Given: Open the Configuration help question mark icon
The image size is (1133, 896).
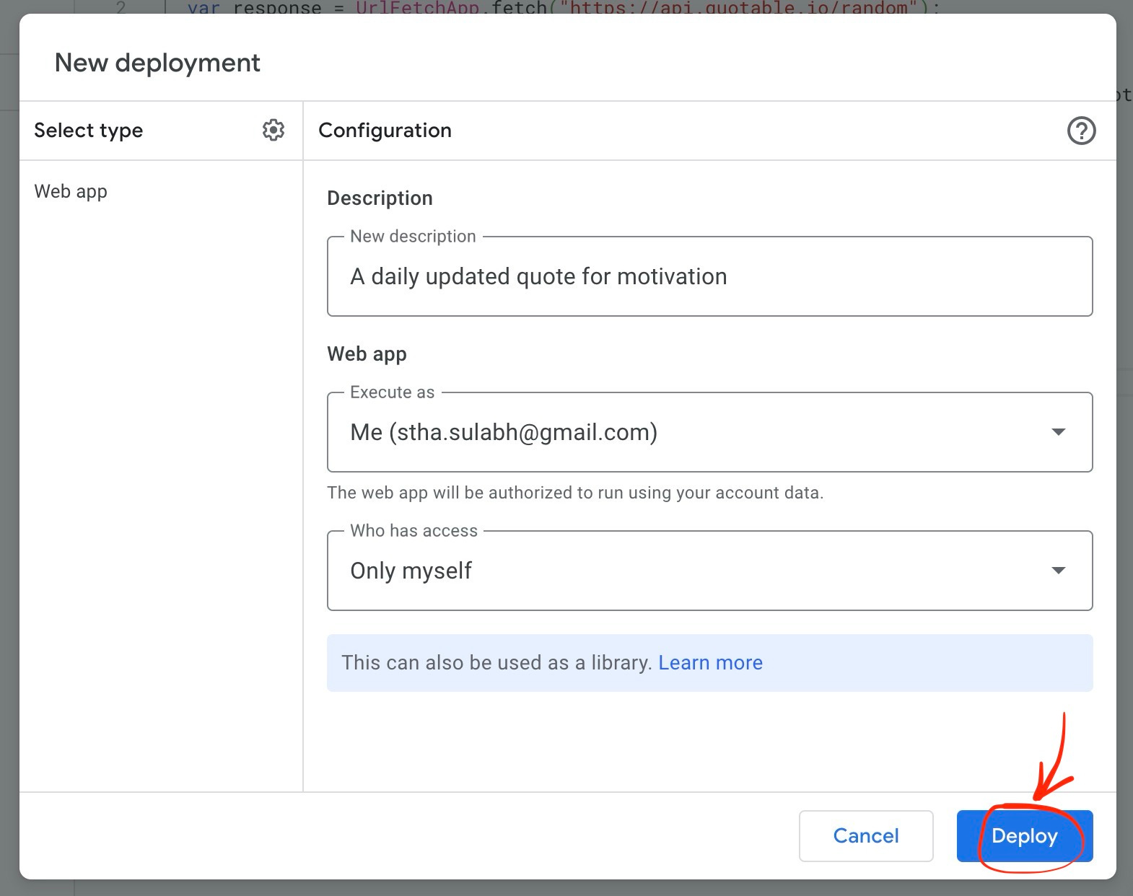Looking at the screenshot, I should tap(1081, 131).
